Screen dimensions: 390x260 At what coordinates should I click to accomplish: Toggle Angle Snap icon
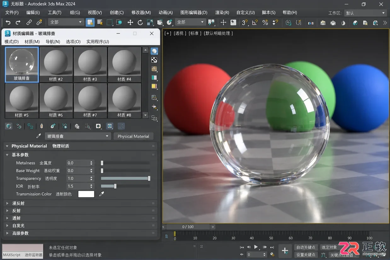[x=255, y=22]
